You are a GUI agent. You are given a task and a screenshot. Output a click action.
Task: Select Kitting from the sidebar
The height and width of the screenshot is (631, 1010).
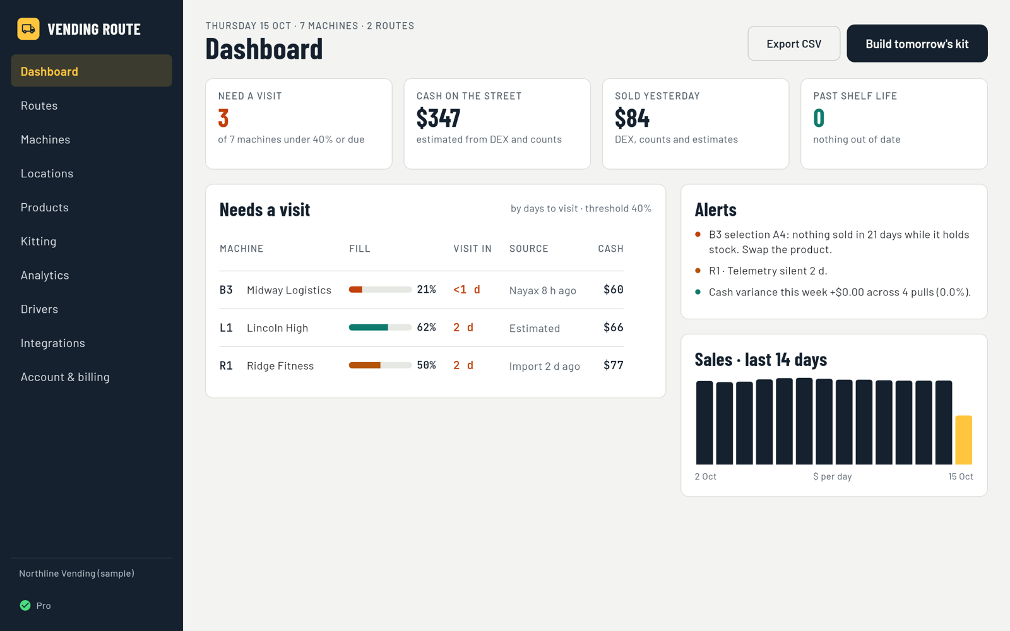coord(92,241)
